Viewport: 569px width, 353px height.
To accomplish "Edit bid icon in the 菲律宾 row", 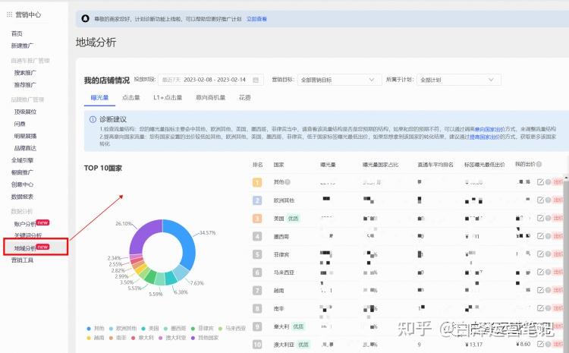I will tap(540, 254).
